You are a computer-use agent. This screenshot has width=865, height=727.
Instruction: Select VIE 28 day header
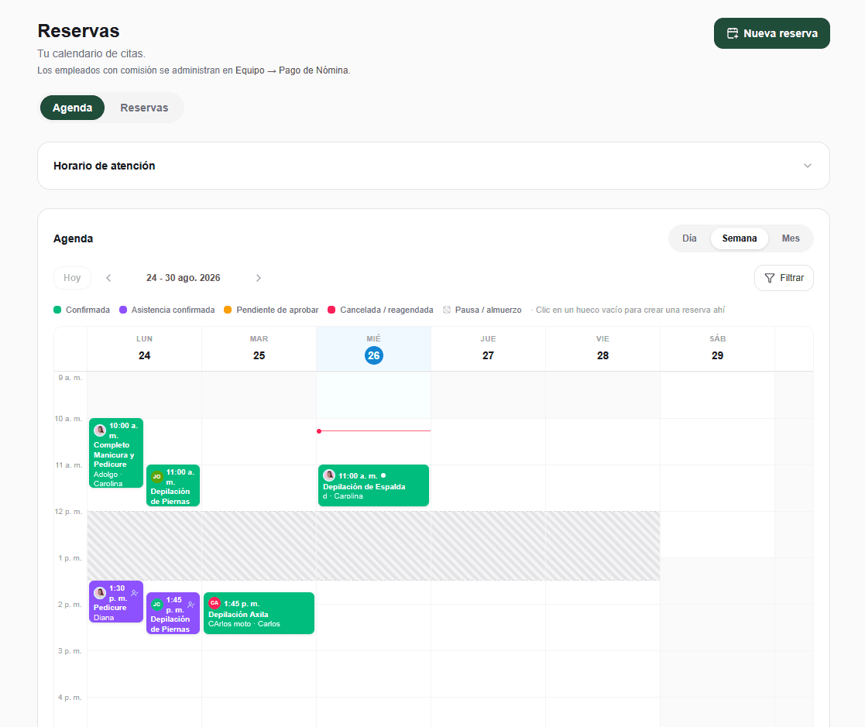(602, 348)
